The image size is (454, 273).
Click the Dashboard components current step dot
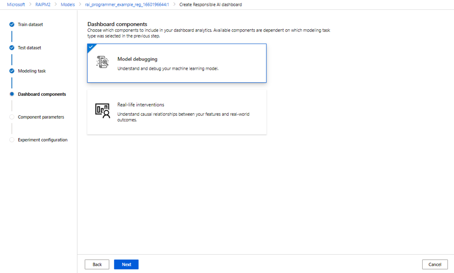12,94
